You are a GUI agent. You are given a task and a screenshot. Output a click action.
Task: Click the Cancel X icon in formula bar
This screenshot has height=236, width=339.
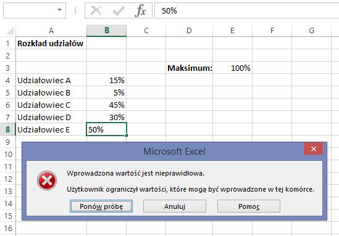tap(96, 10)
